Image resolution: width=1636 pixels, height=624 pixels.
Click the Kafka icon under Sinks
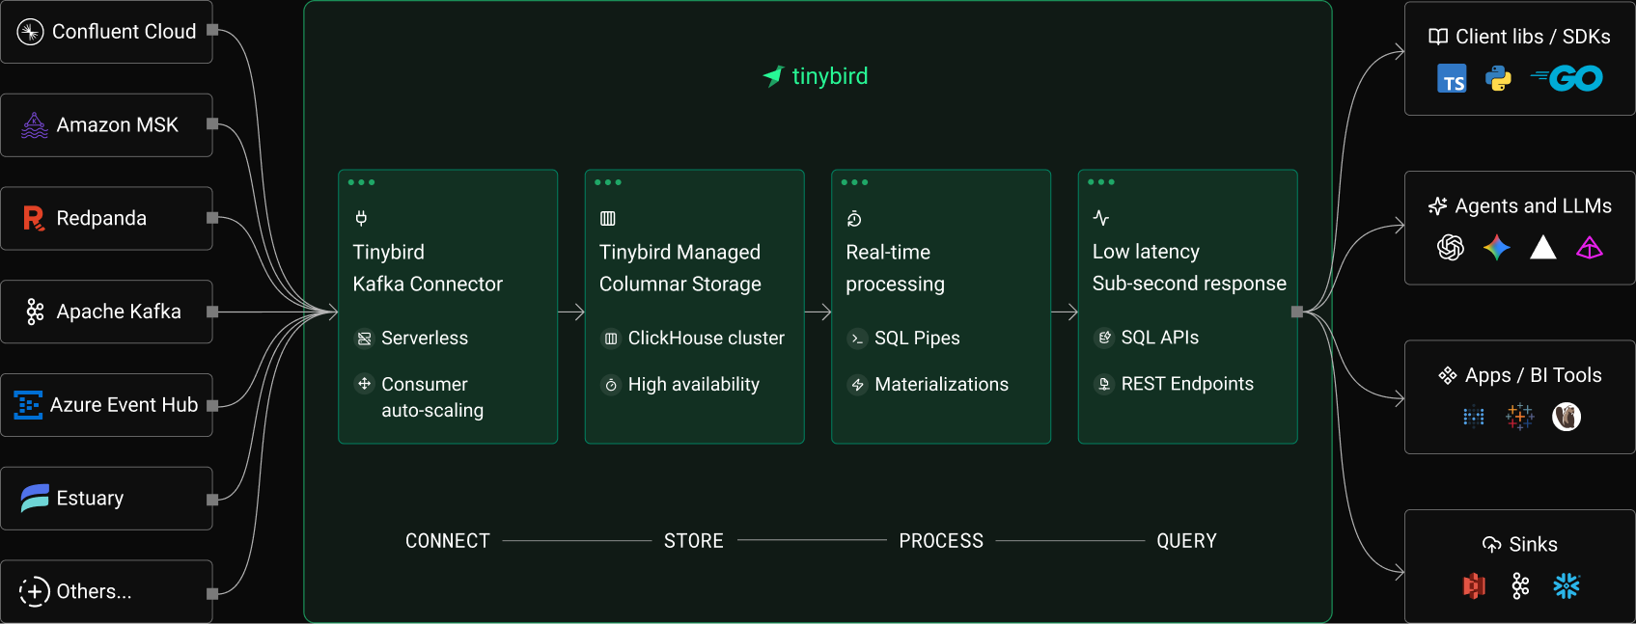pos(1520,586)
